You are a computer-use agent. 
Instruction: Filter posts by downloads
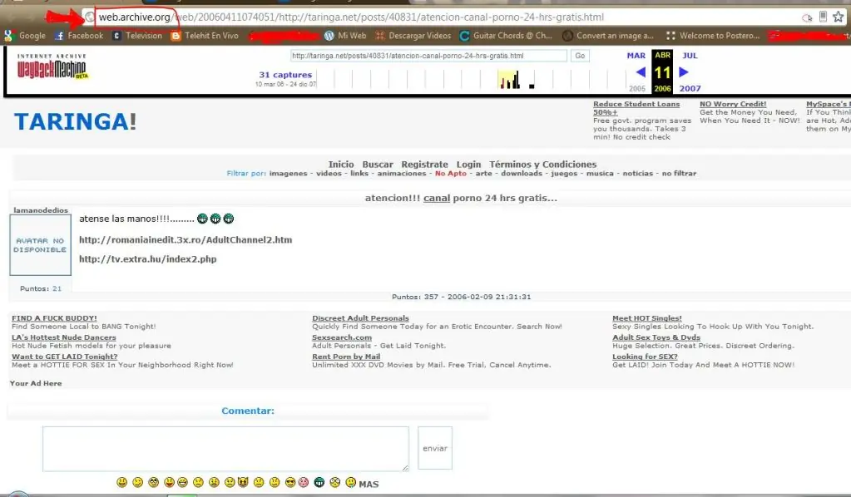click(522, 174)
